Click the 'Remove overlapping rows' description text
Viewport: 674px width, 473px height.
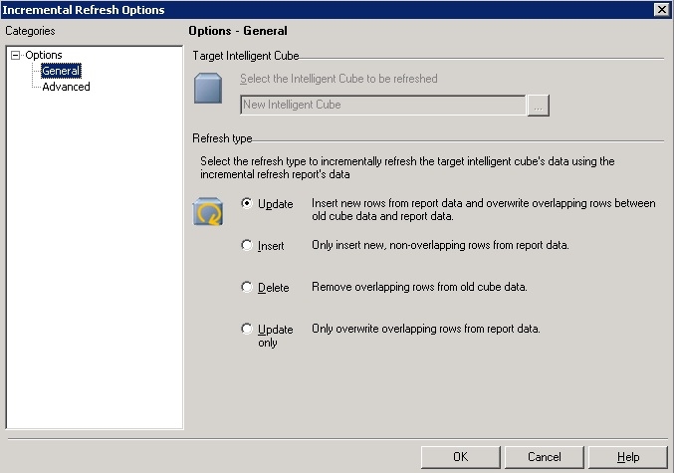point(419,287)
